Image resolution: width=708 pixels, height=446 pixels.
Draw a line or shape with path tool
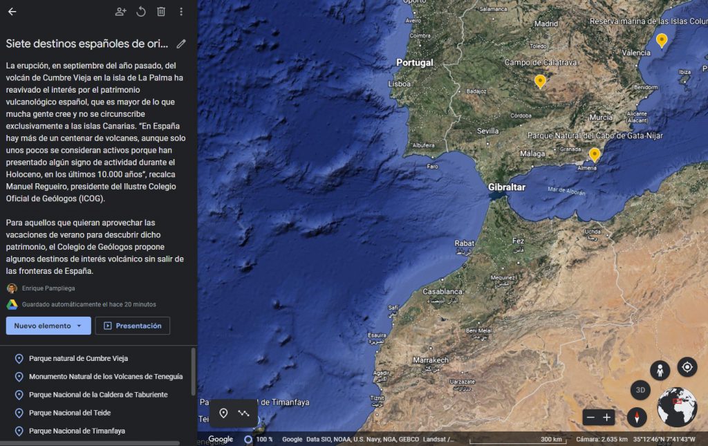244,413
